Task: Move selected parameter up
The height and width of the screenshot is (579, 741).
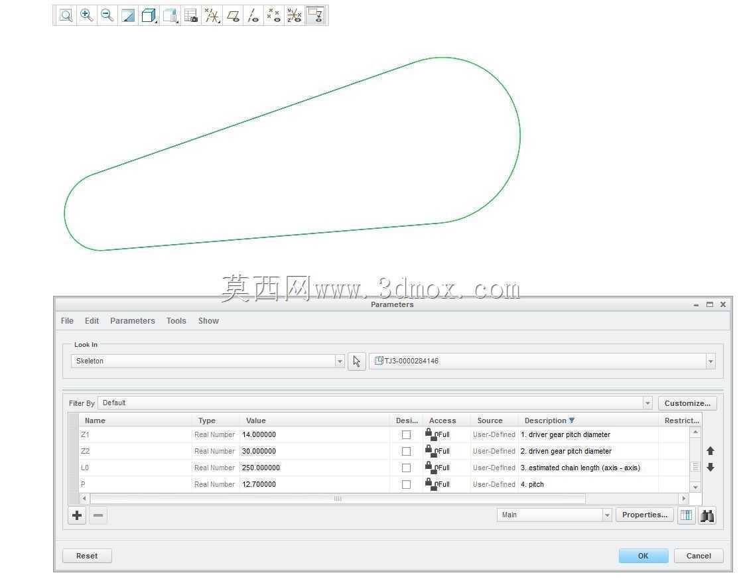Action: pos(710,451)
